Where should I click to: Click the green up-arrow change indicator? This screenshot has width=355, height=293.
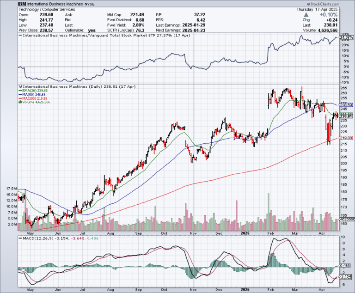tap(305, 14)
